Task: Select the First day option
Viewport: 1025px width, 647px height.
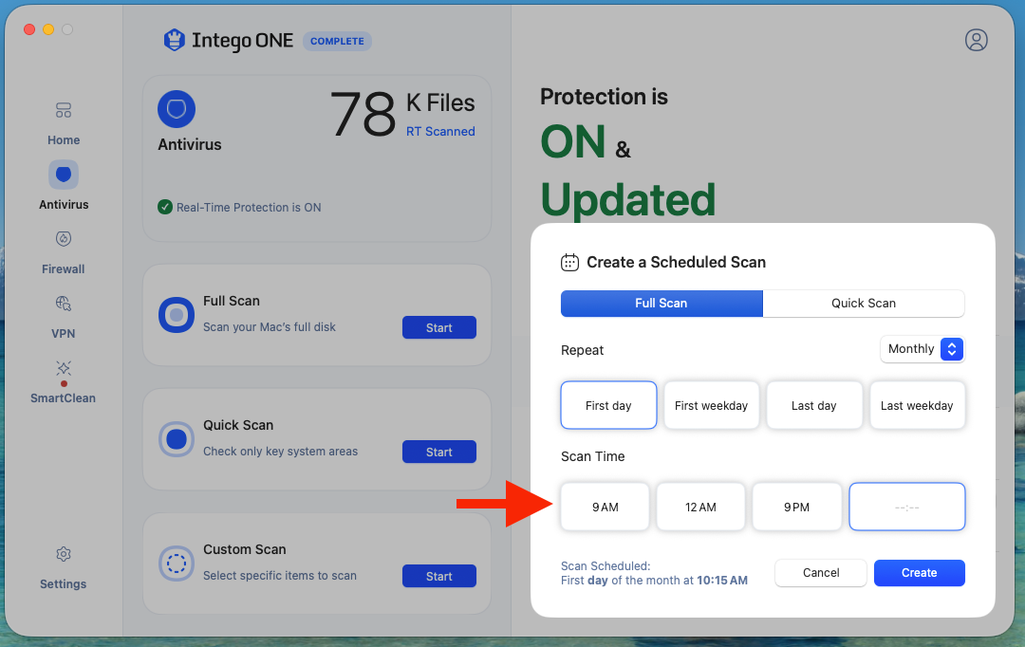Action: click(608, 405)
